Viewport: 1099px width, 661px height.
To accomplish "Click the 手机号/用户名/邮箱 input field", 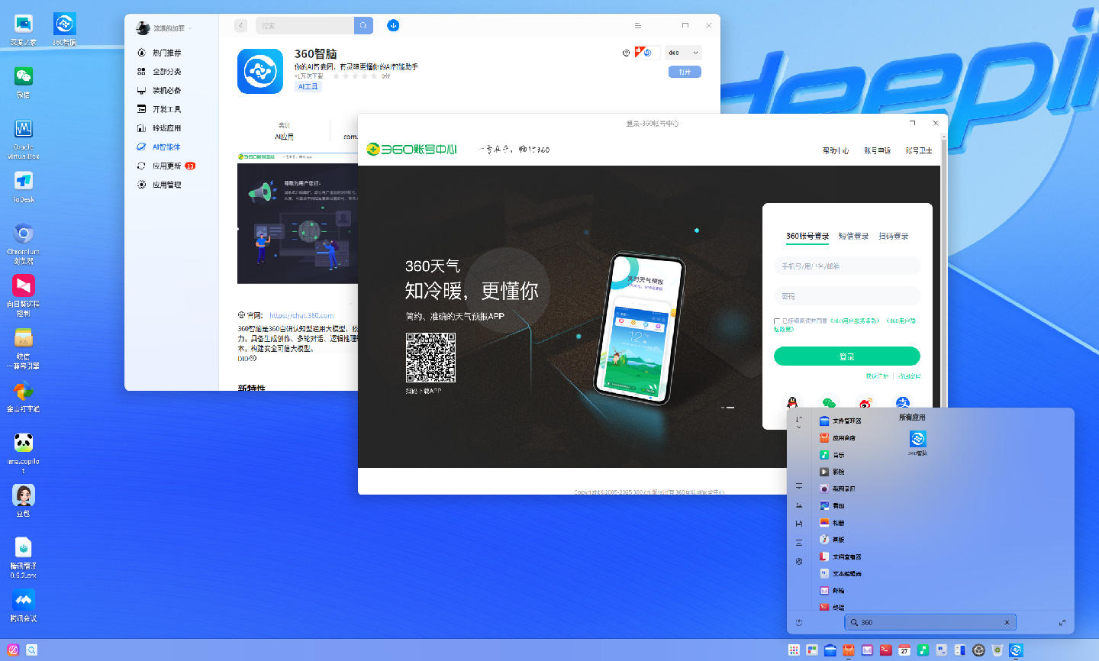I will 846,266.
